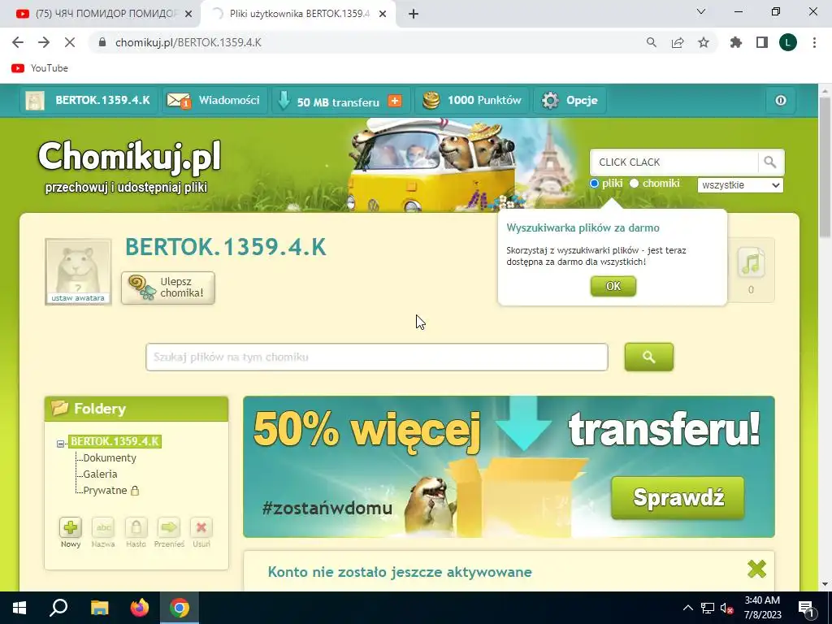Open the Windows Start menu
Viewport: 832px width, 624px height.
point(19,608)
